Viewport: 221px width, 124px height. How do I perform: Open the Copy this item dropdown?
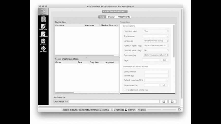pyautogui.click(x=156, y=31)
